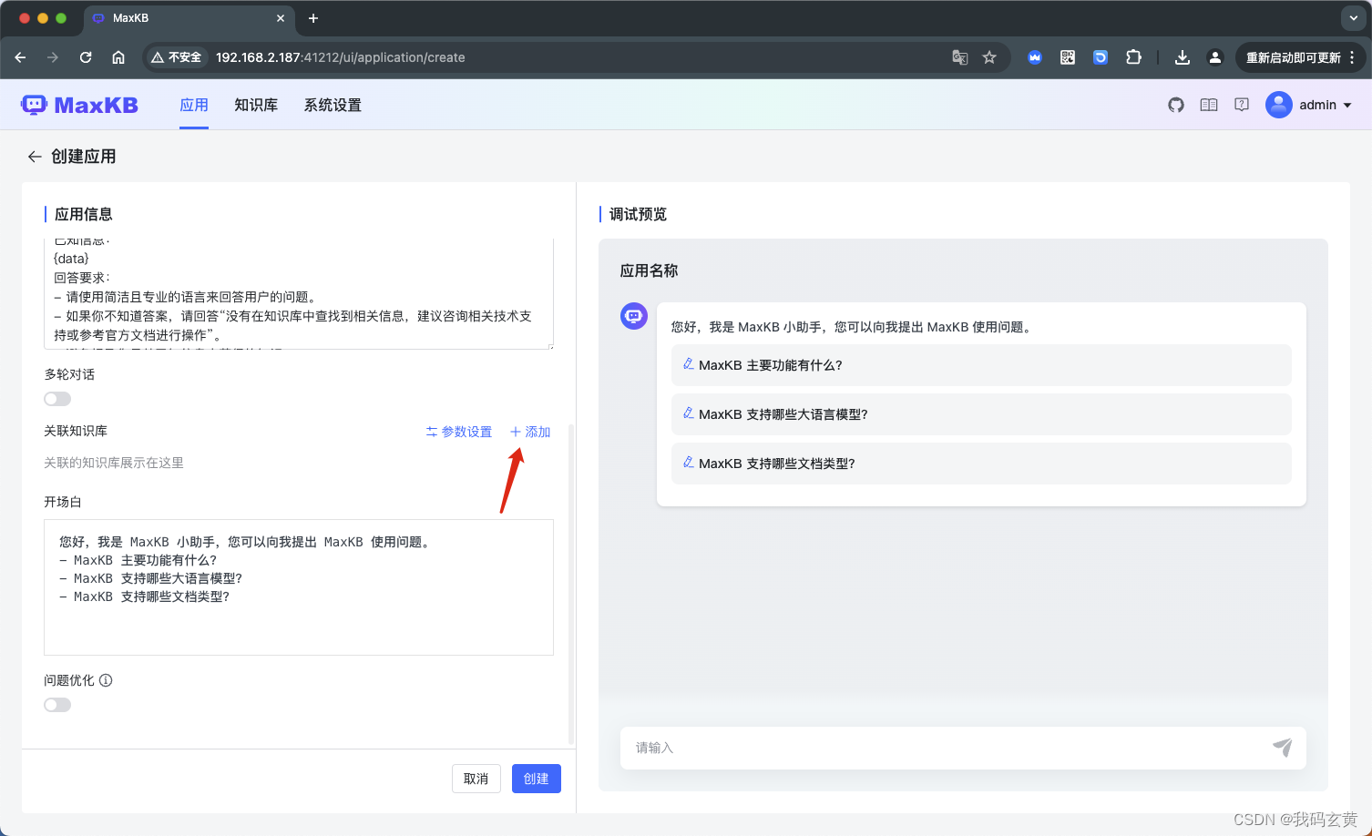The image size is (1372, 836).
Task: Click the chatbot avatar in preview
Action: pyautogui.click(x=634, y=316)
